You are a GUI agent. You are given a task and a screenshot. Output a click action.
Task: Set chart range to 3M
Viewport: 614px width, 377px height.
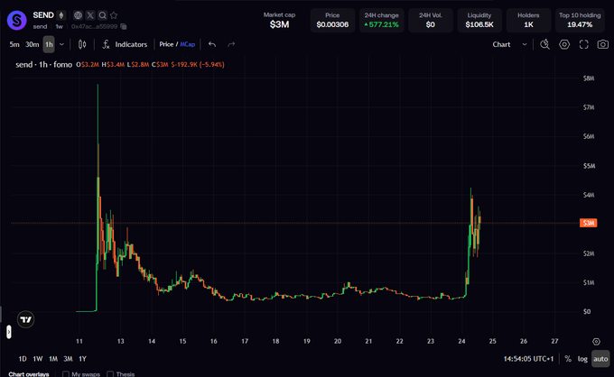[68, 359]
